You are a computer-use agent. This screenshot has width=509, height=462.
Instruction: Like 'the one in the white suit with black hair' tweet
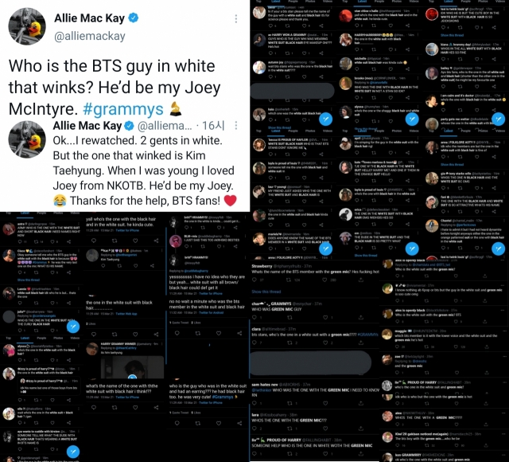coord(135,335)
